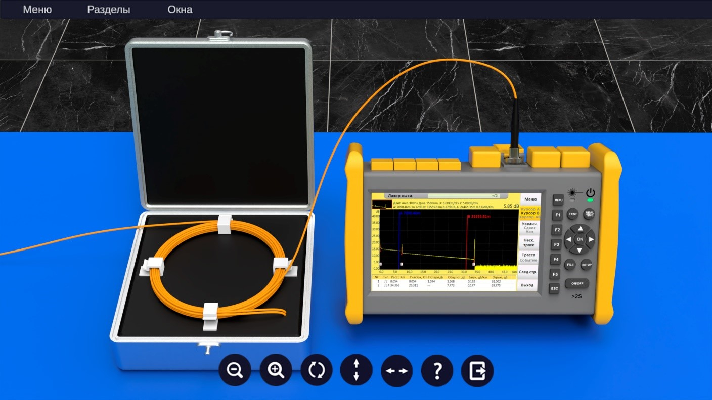Expand the Разделы menu

[108, 10]
